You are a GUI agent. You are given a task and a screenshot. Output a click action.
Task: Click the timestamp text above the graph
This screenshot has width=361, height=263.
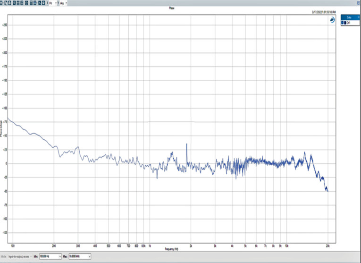(324, 12)
